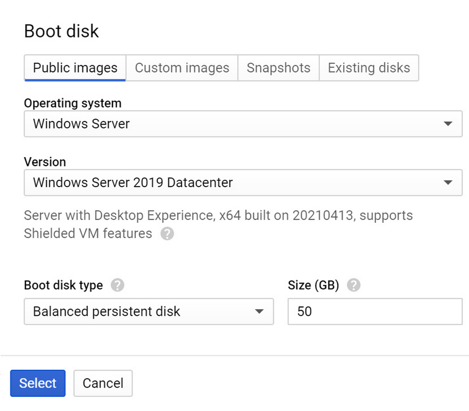Show help tooltip for Boot disk type
The image size is (469, 411).
pos(118,285)
